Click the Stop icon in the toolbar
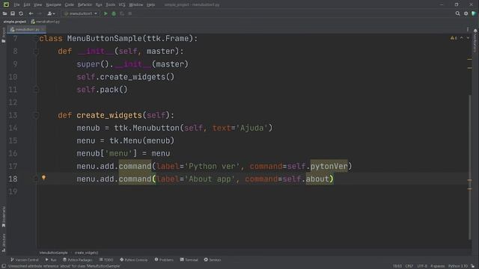This screenshot has height=269, width=479. [129, 13]
